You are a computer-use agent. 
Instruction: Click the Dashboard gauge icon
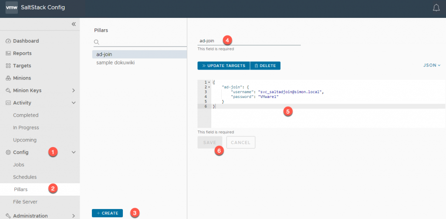(8, 41)
